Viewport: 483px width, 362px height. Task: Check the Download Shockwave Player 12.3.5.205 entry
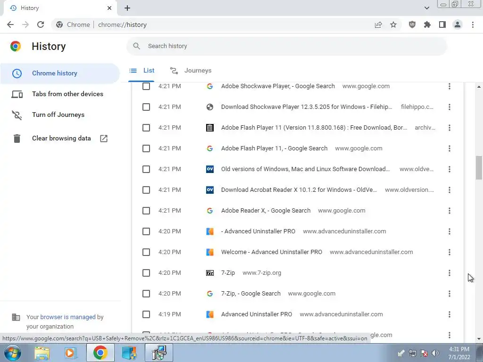pos(146,107)
